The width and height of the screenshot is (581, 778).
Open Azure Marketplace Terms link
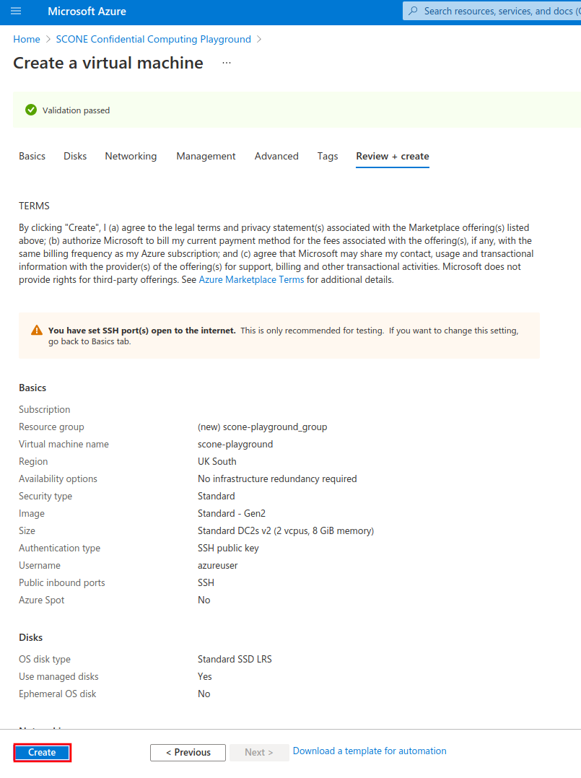(251, 279)
